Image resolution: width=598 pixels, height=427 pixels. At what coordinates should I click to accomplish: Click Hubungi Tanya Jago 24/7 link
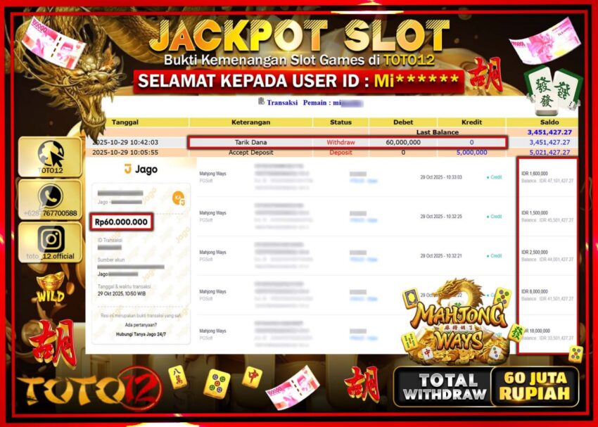(141, 334)
